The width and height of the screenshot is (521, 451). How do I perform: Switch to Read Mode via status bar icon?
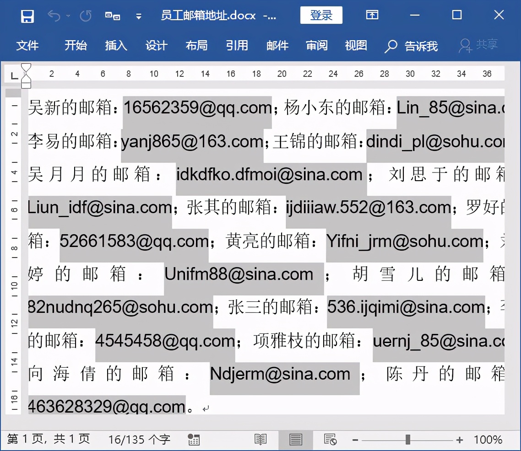261,440
